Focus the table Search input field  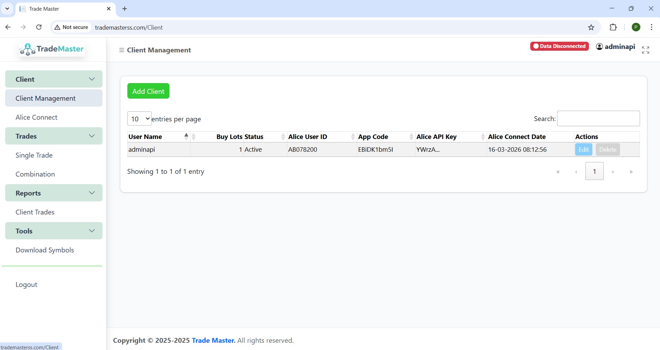click(x=598, y=119)
